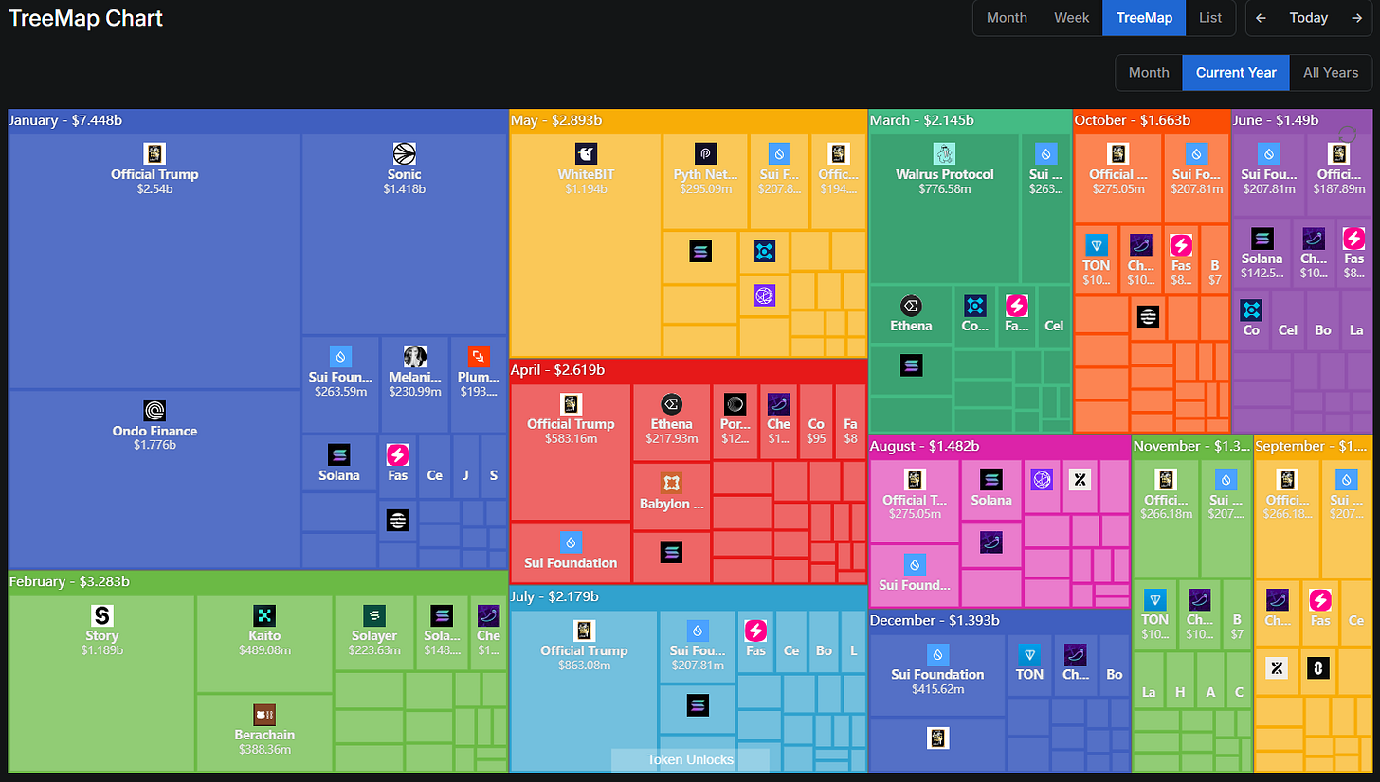Click the Sui Foundation $415.62m value
Screen dimensions: 1380x782
pos(938,689)
